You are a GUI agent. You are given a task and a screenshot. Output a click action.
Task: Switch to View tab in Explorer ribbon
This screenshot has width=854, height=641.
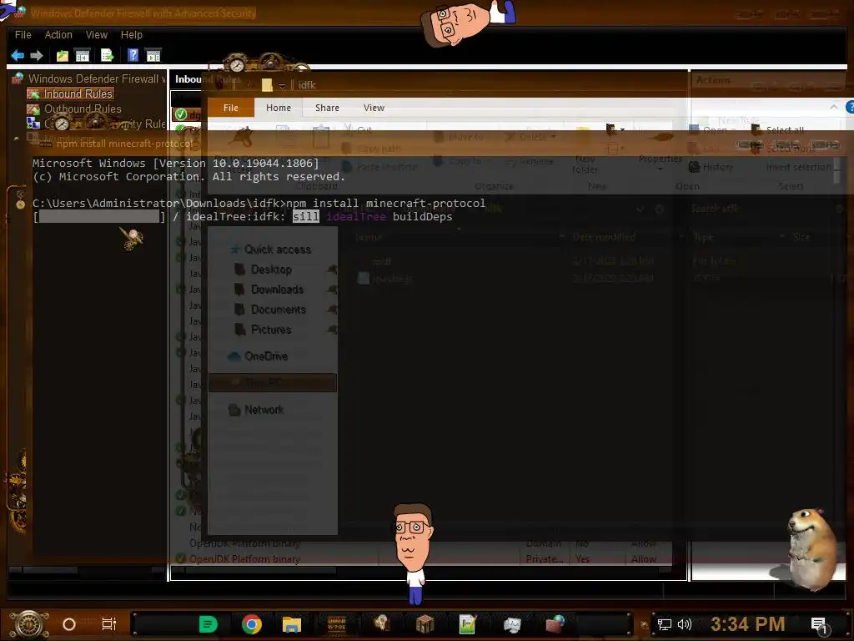coord(374,108)
